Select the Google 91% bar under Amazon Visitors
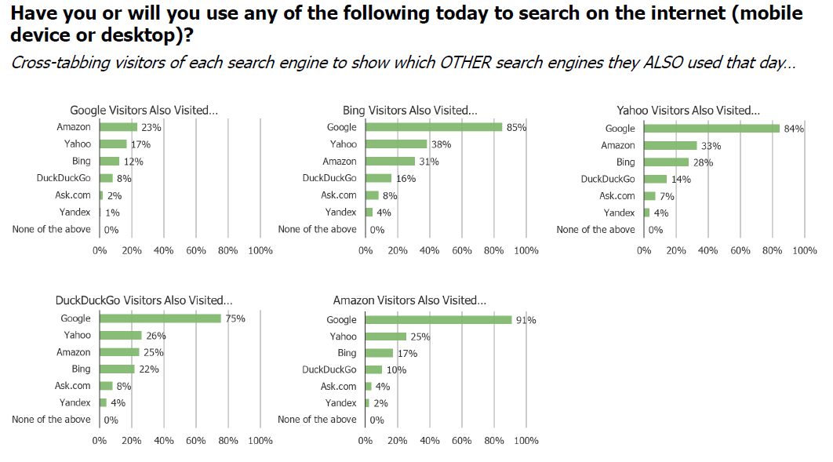Screen dimensions: 833x462 tap(438, 320)
